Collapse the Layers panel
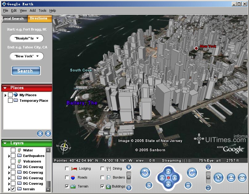The width and height of the screenshot is (249, 194). point(5,143)
